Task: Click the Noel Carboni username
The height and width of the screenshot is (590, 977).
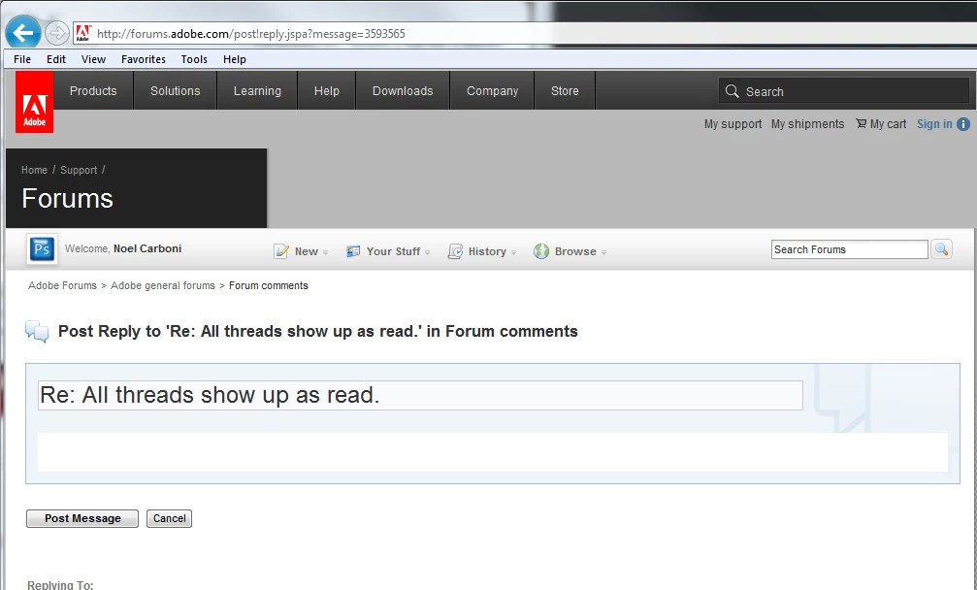Action: point(147,248)
